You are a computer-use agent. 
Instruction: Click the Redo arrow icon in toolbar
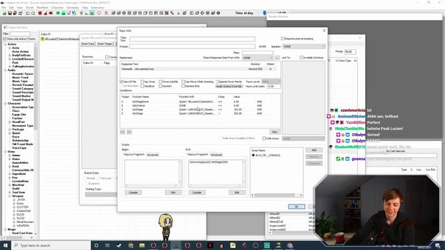[33, 13]
